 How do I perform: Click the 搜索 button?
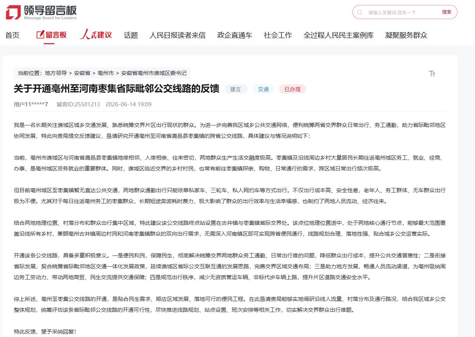click(447, 12)
